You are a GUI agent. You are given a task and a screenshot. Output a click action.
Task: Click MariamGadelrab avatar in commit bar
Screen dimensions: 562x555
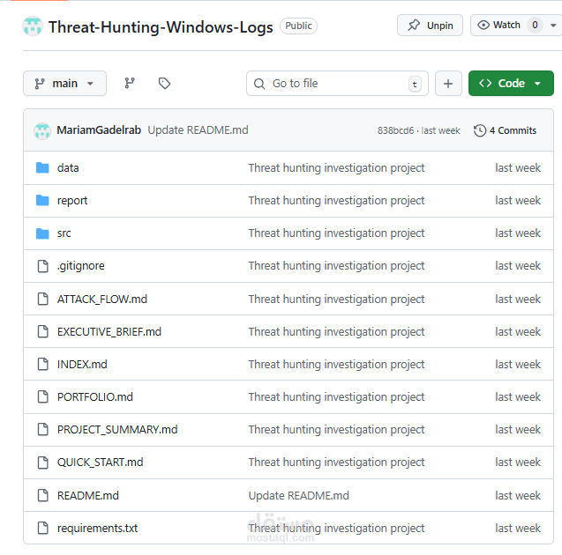[x=42, y=130]
